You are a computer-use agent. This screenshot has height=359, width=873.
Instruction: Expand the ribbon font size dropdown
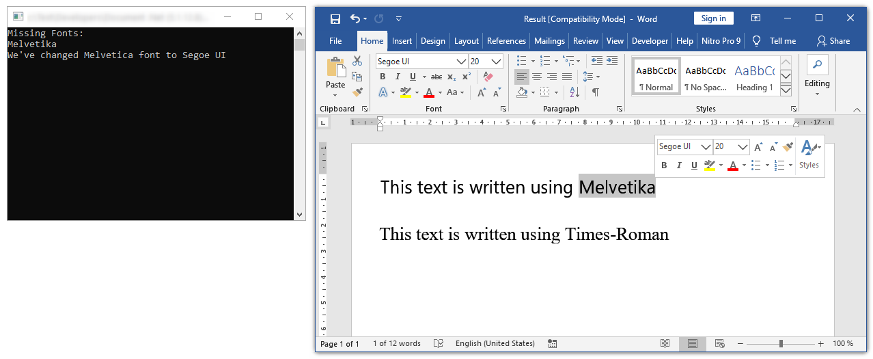[497, 62]
